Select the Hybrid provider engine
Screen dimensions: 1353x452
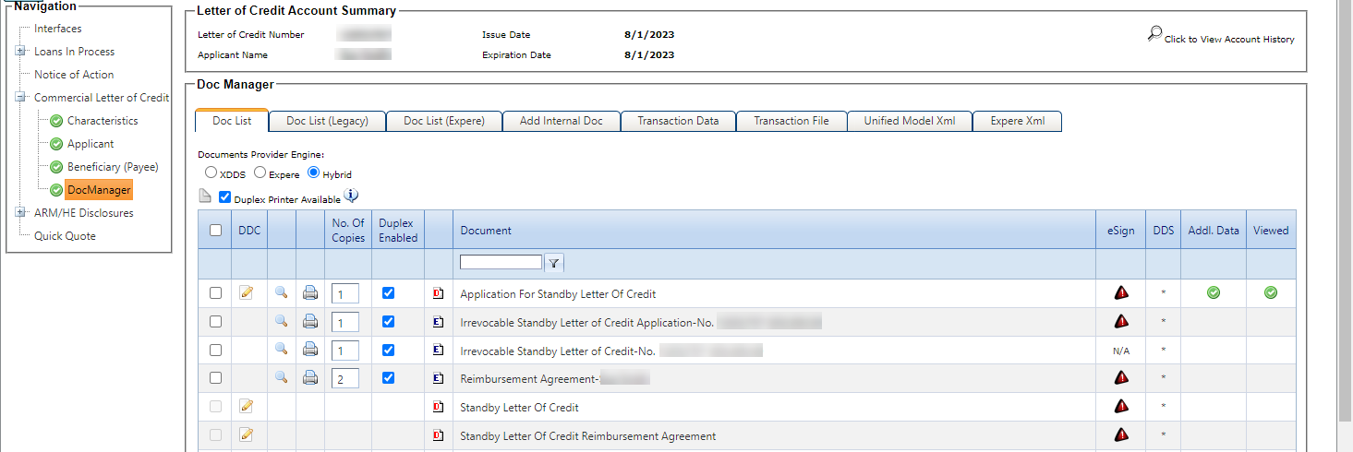pos(314,172)
